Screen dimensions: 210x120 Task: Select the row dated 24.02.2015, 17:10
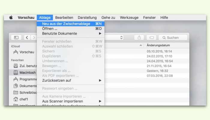tap(147, 56)
